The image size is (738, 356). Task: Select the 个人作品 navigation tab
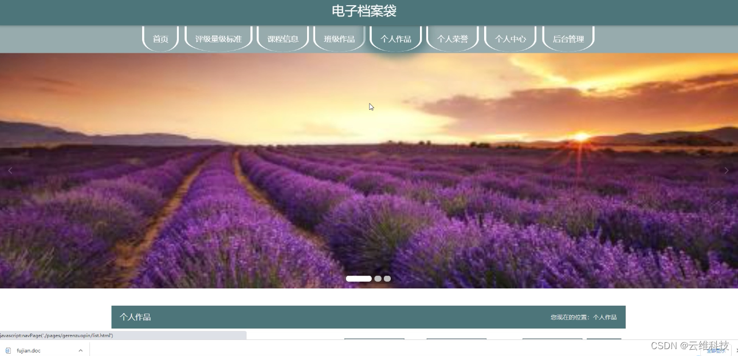(x=396, y=39)
